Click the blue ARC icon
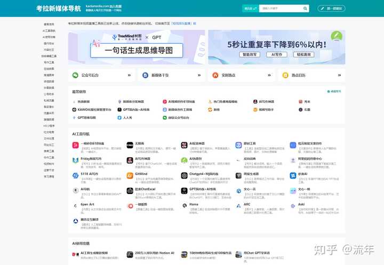 tap(238, 206)
